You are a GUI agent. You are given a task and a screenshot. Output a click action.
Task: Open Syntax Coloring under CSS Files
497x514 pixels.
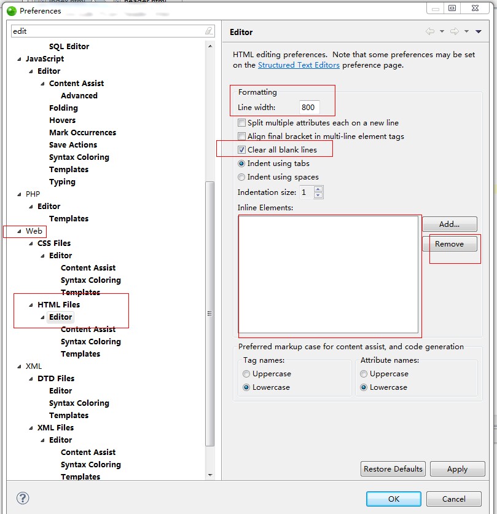[x=90, y=280]
